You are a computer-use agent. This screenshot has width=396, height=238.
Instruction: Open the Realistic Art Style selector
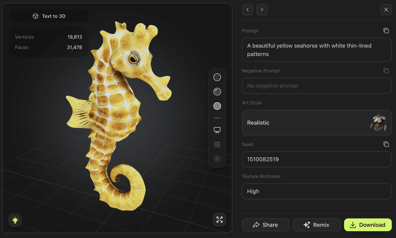(316, 123)
